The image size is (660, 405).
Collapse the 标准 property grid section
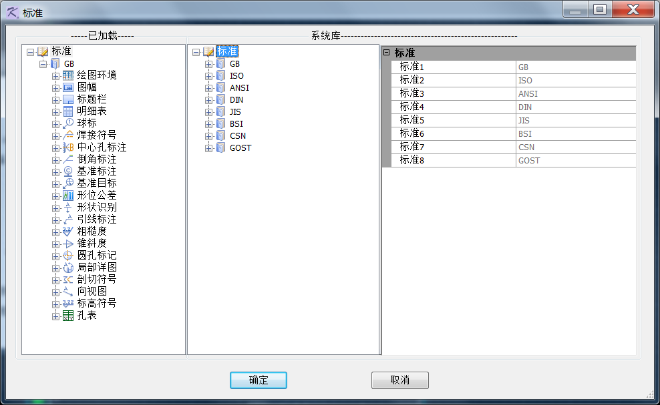(x=386, y=53)
